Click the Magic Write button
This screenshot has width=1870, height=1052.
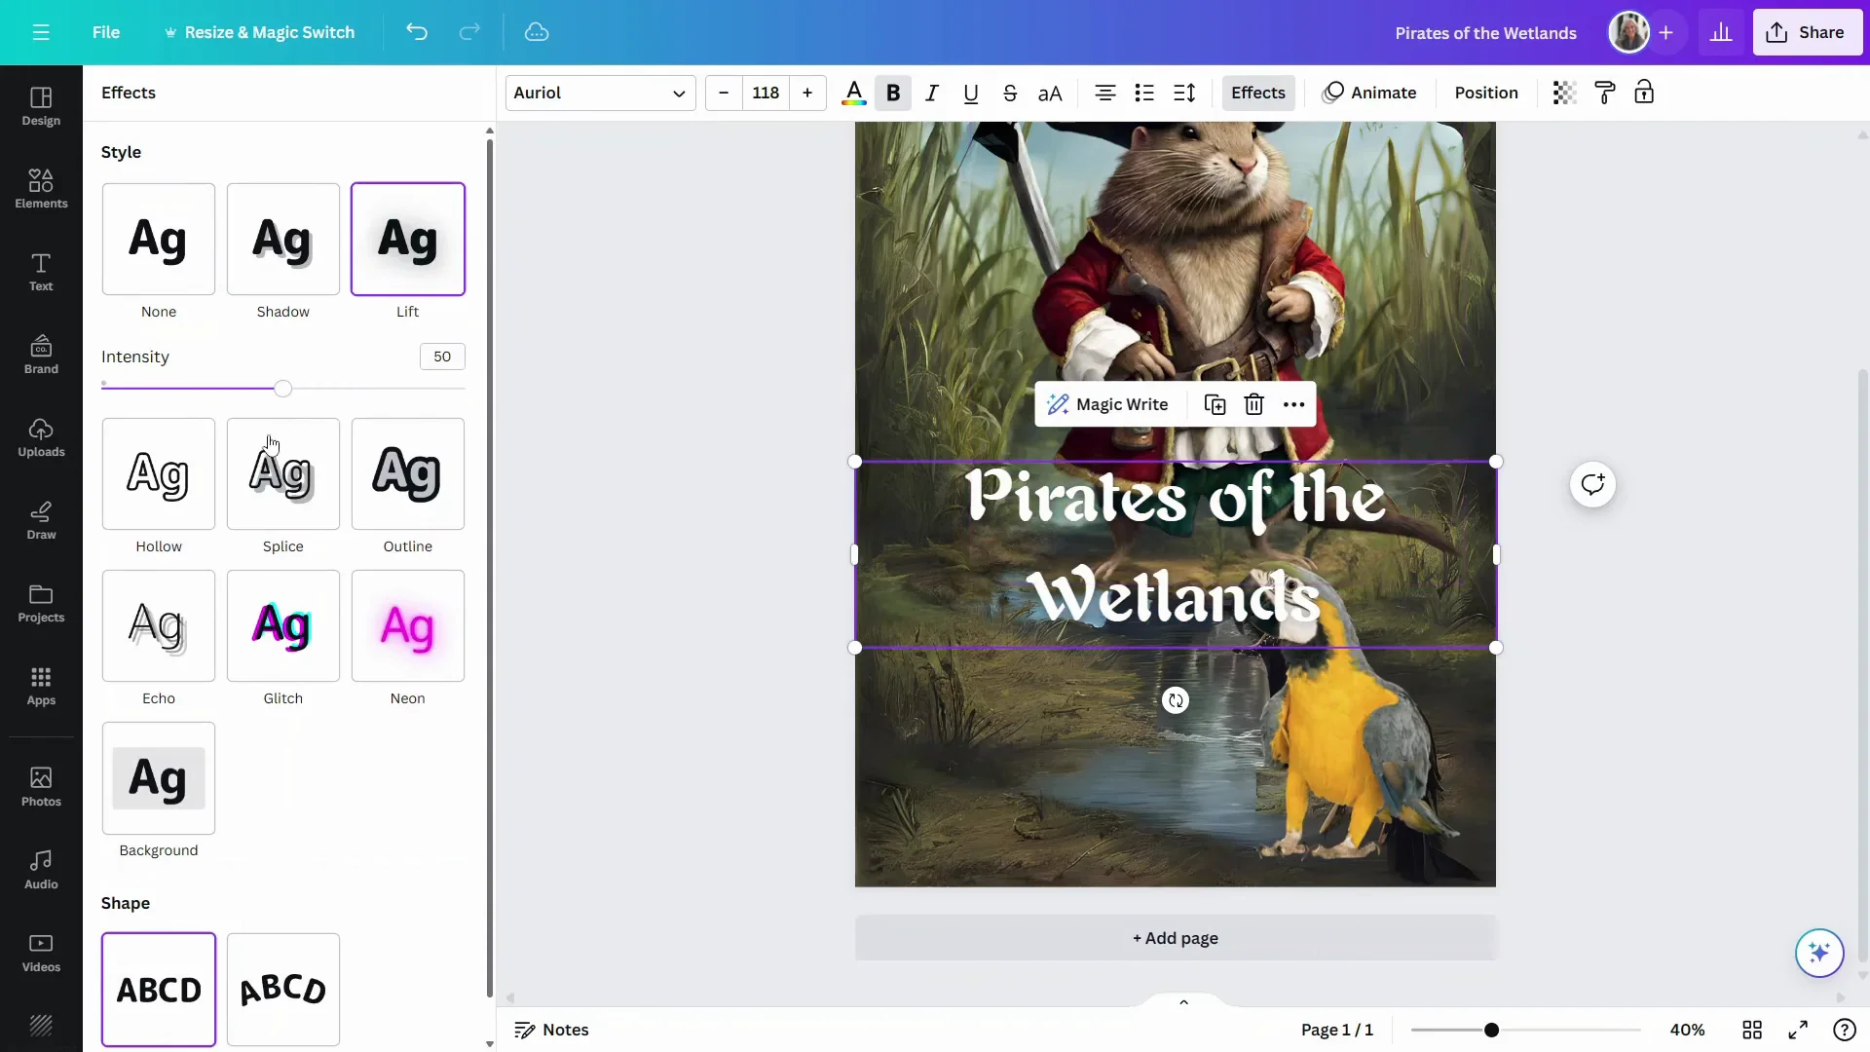click(x=1108, y=403)
